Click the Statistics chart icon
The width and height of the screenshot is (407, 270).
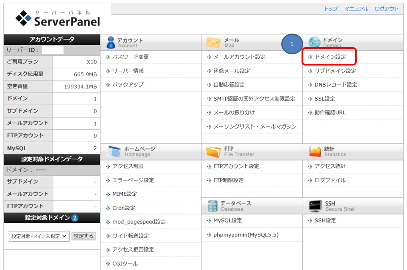click(315, 151)
